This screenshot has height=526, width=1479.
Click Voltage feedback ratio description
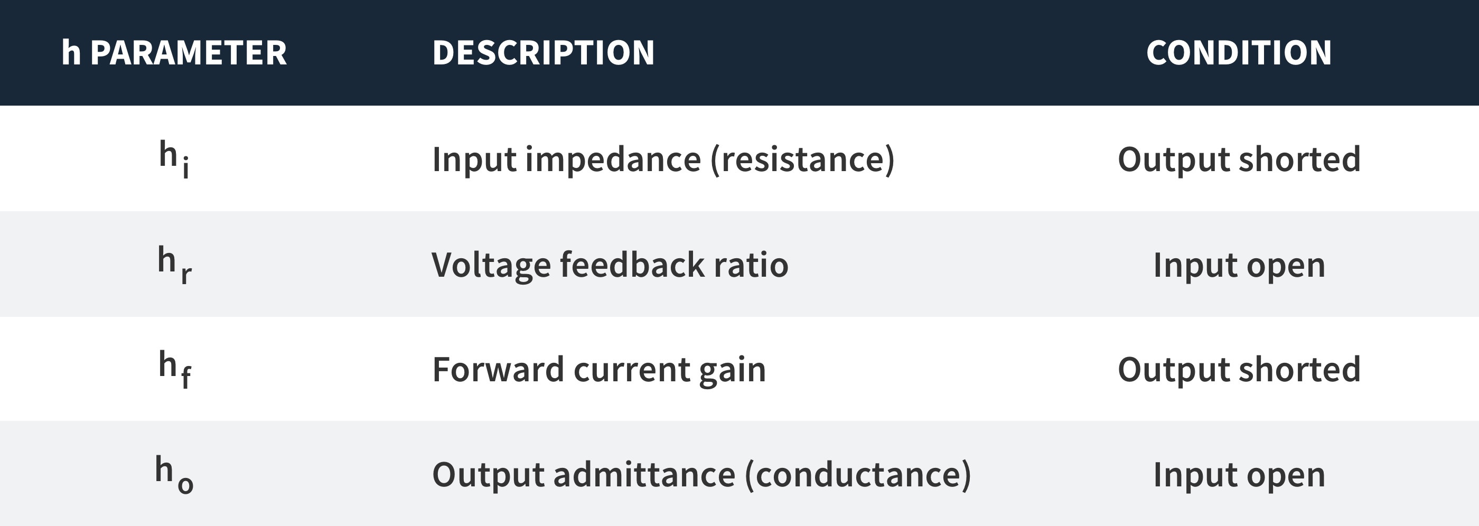(610, 265)
